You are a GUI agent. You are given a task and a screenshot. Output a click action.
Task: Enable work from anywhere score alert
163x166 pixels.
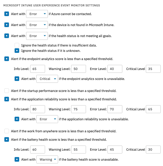(x=7, y=131)
